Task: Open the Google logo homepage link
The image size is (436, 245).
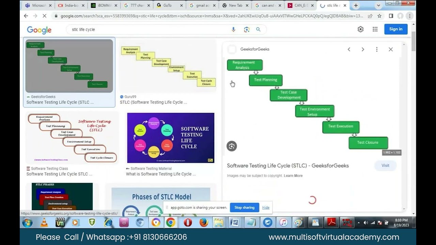Action: click(x=39, y=30)
